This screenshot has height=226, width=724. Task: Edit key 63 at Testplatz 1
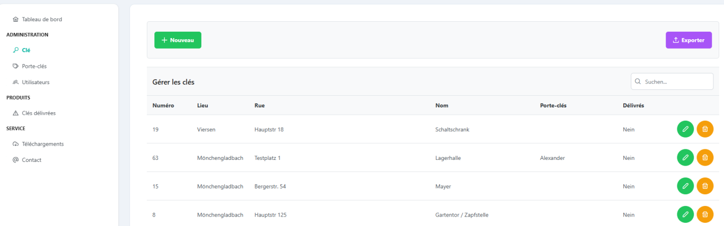point(685,158)
